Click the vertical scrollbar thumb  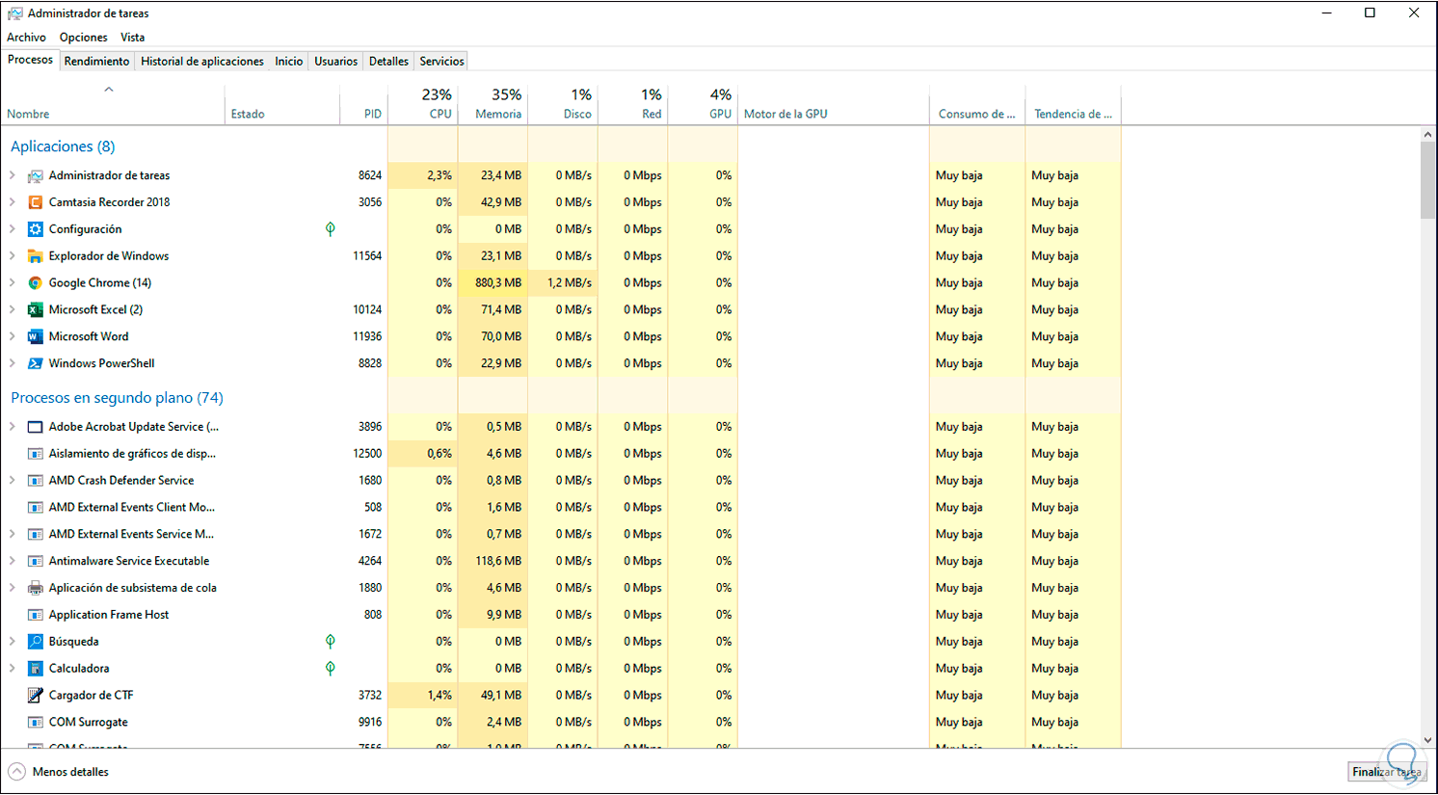coord(1427,180)
